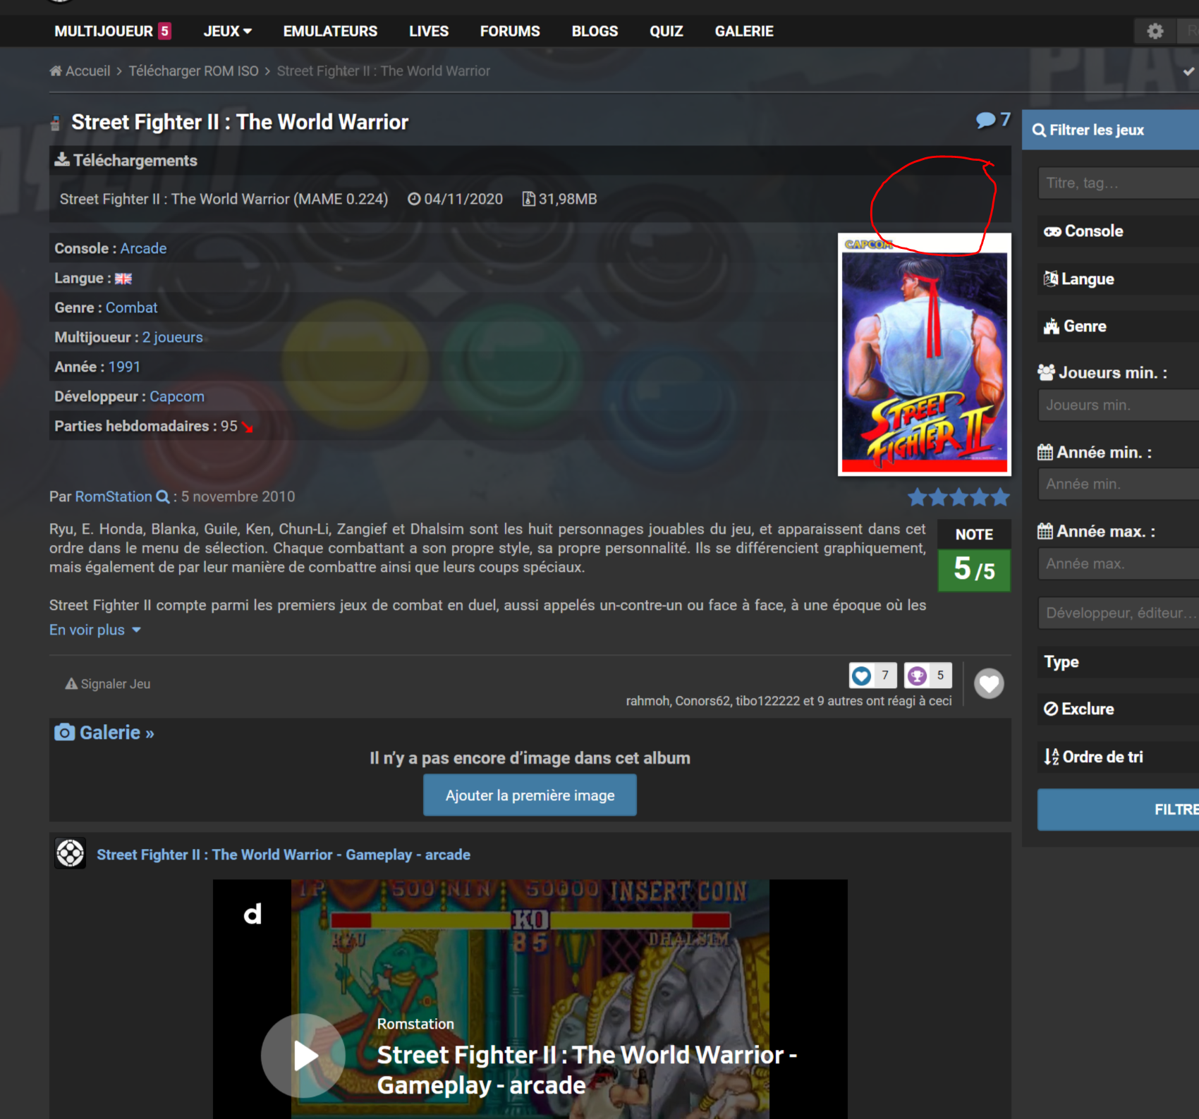Click the RomStation channel avatar icon
1199x1119 pixels.
tap(70, 853)
